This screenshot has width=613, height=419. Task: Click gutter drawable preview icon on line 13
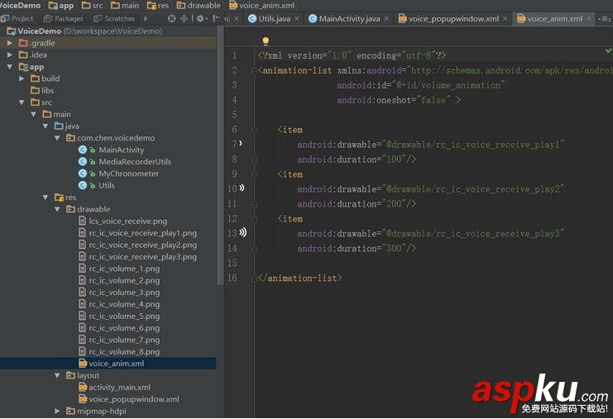(x=242, y=233)
